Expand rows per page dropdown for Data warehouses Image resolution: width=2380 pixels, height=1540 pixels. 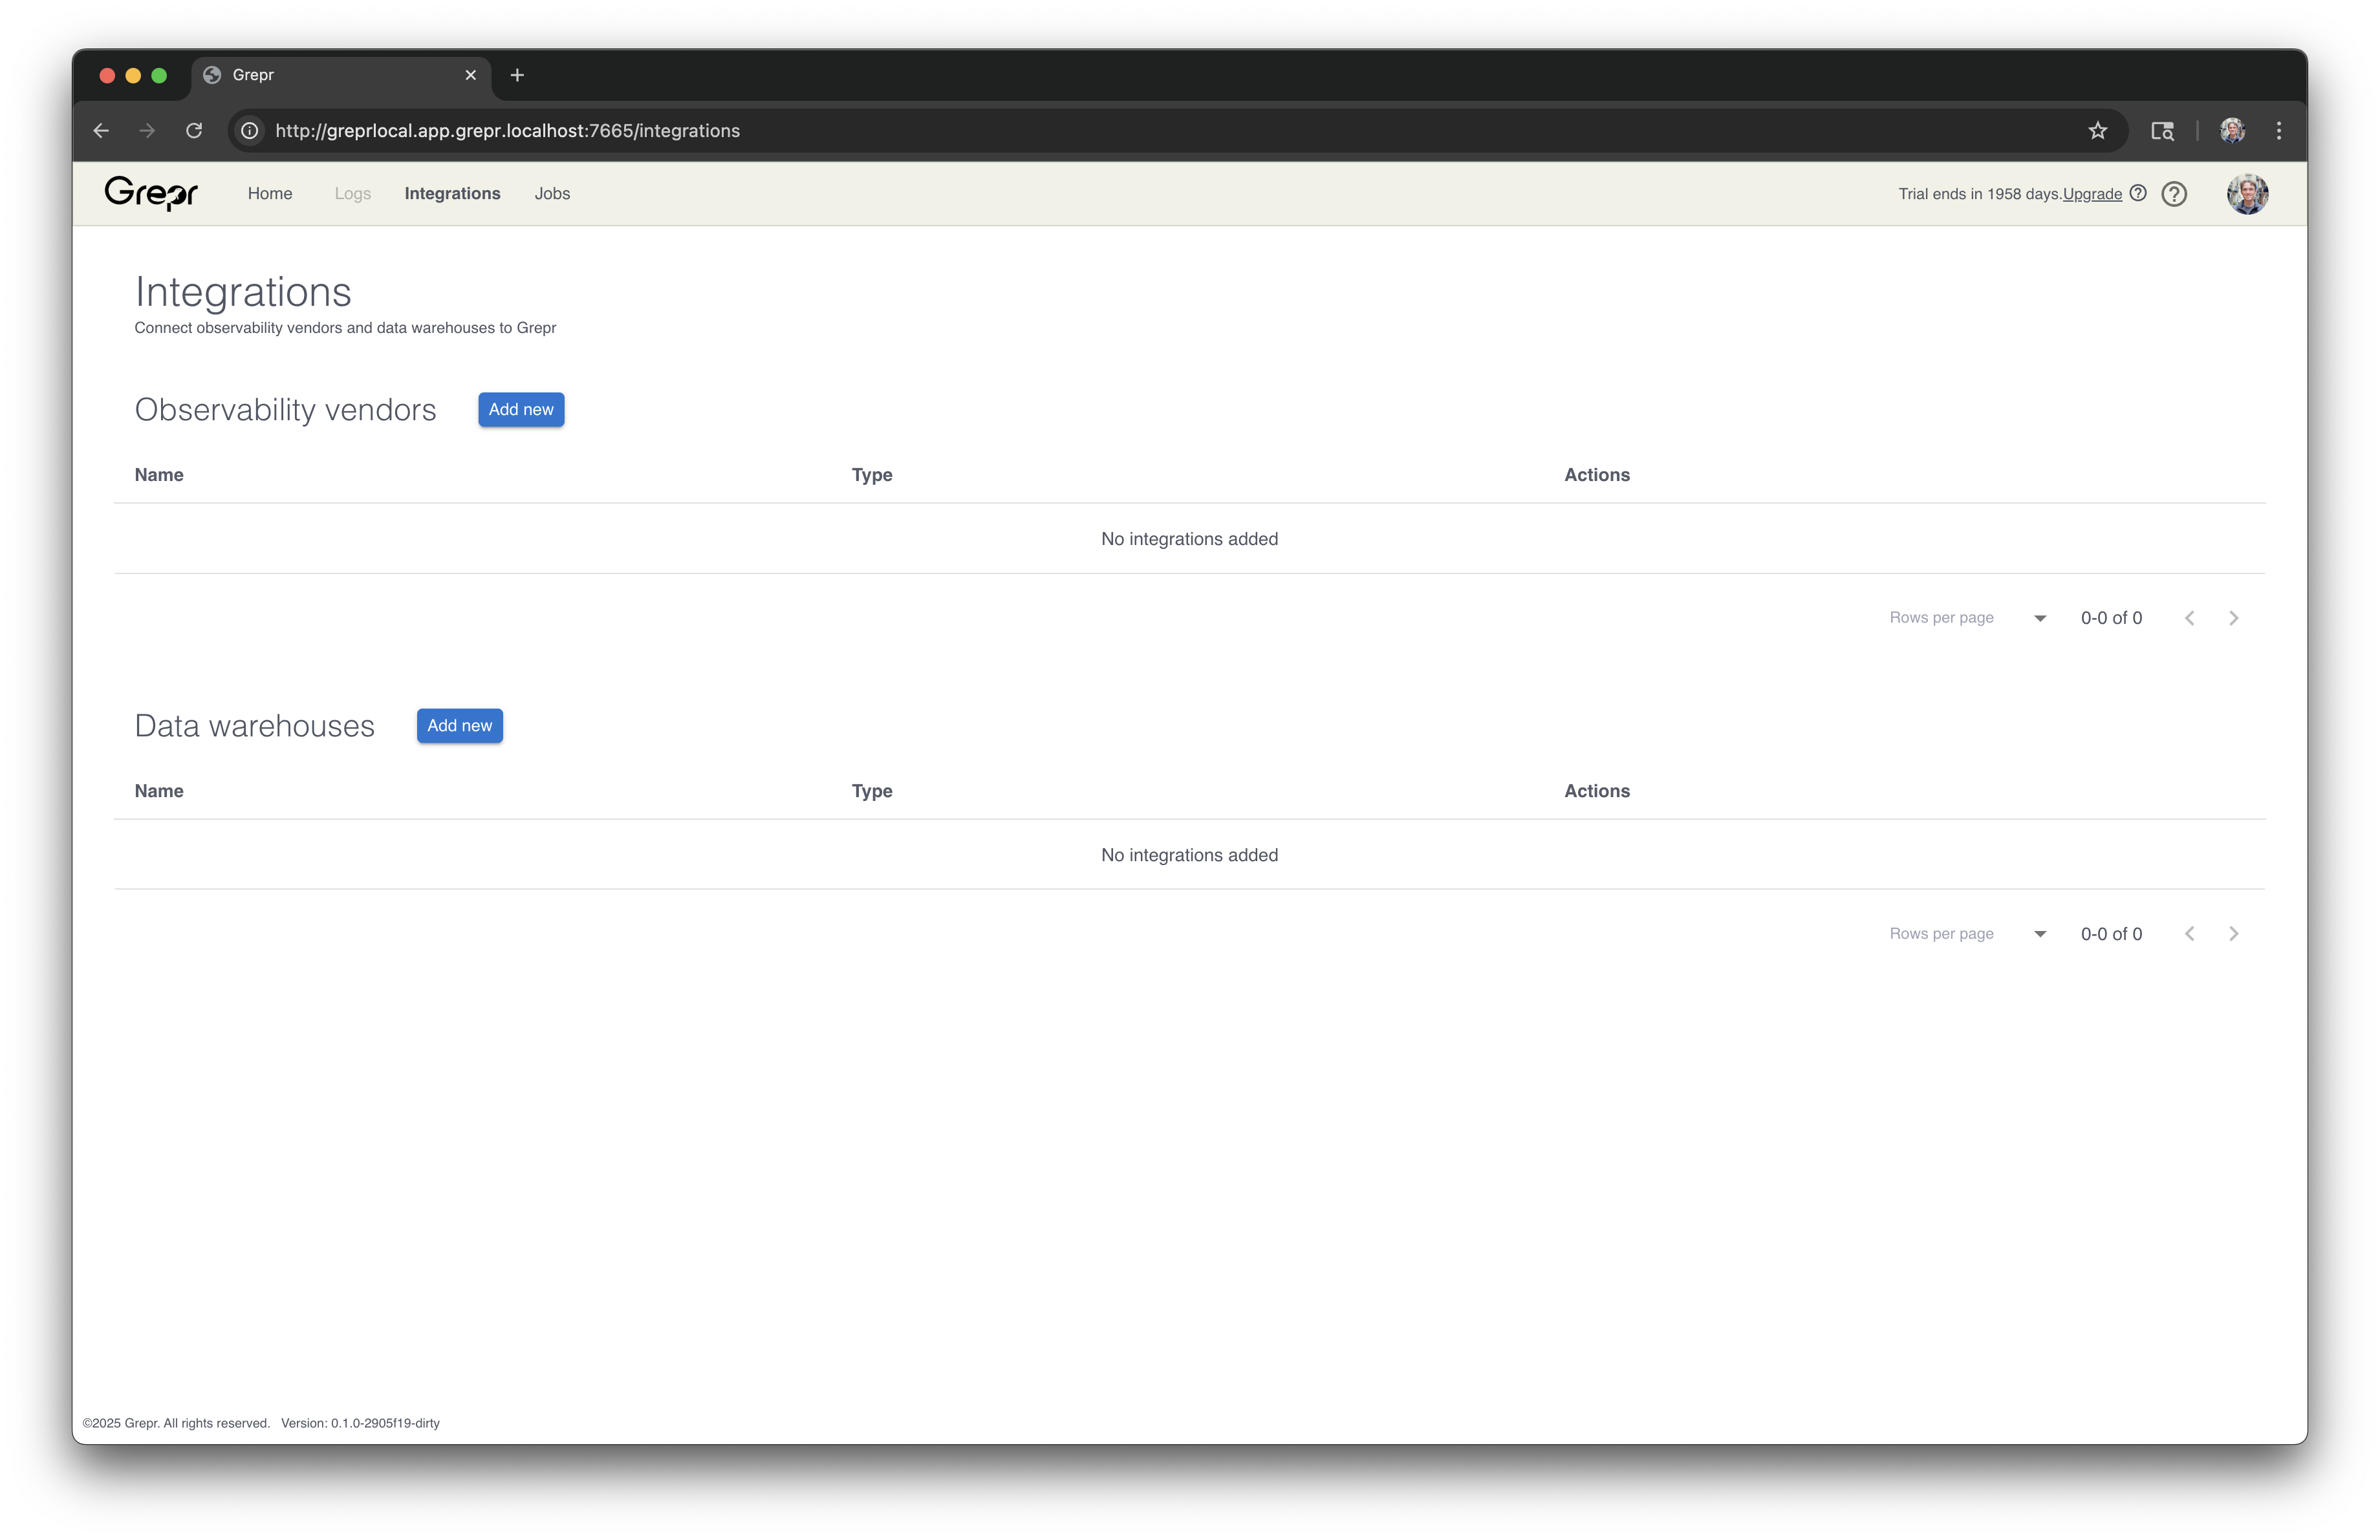tap(2040, 934)
